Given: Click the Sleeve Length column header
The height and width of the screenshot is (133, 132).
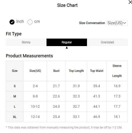Looking at the screenshot, I should (x=117, y=71).
